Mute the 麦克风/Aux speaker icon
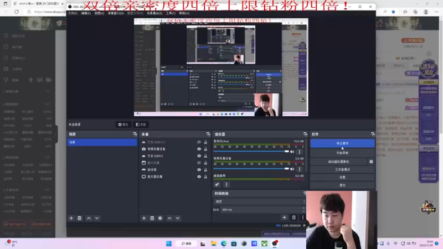The image size is (443, 249). tap(292, 152)
